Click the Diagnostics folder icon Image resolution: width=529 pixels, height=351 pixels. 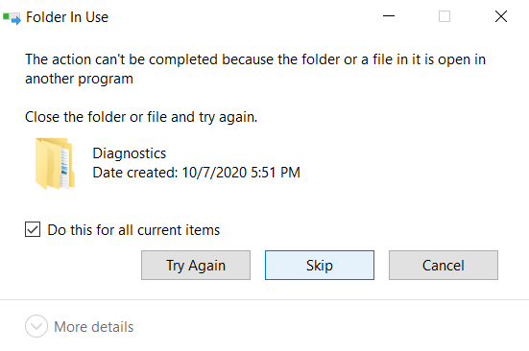pos(55,163)
